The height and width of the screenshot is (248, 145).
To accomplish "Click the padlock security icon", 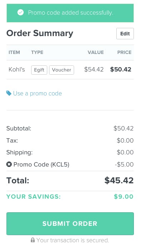I will [x=33, y=240].
